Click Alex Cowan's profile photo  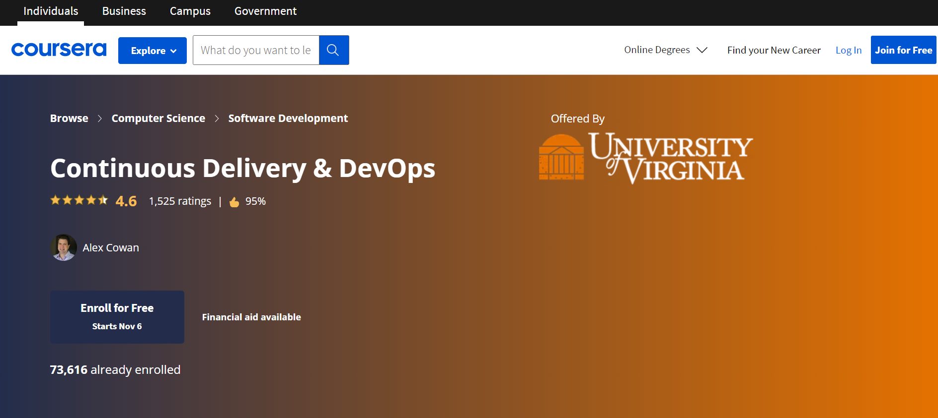point(64,247)
